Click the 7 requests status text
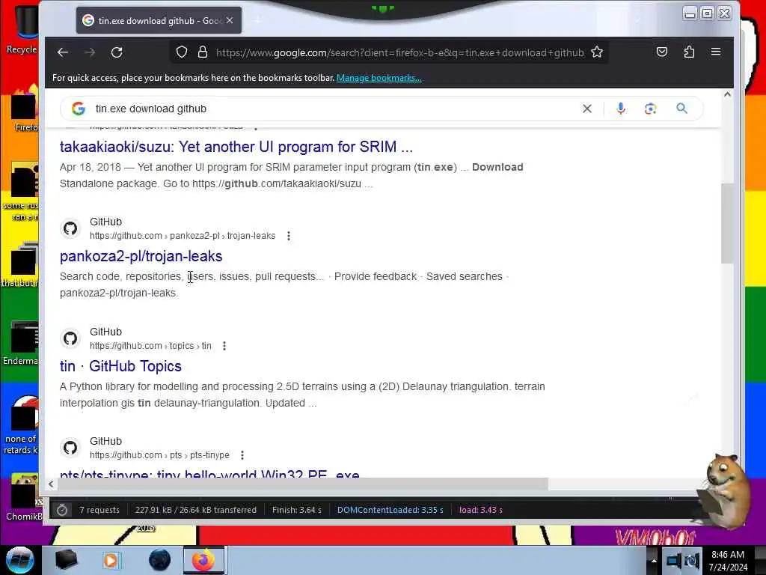Viewport: 766px width, 575px height. tap(99, 510)
